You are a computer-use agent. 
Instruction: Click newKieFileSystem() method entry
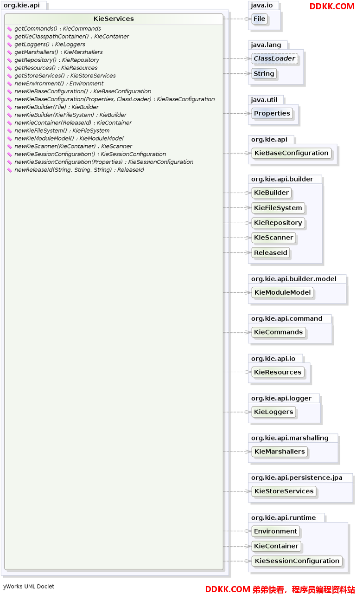click(x=62, y=131)
